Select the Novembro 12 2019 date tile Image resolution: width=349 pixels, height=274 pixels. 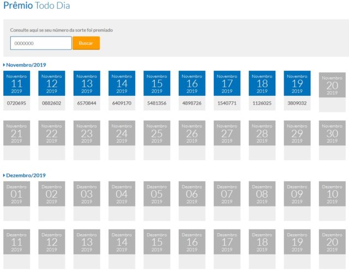[52, 84]
